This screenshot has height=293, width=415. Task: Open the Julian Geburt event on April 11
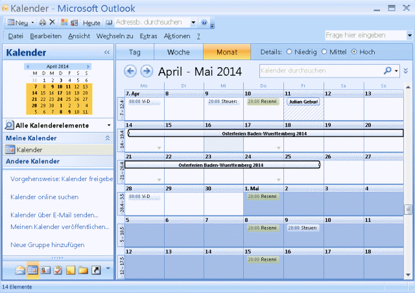pos(303,102)
